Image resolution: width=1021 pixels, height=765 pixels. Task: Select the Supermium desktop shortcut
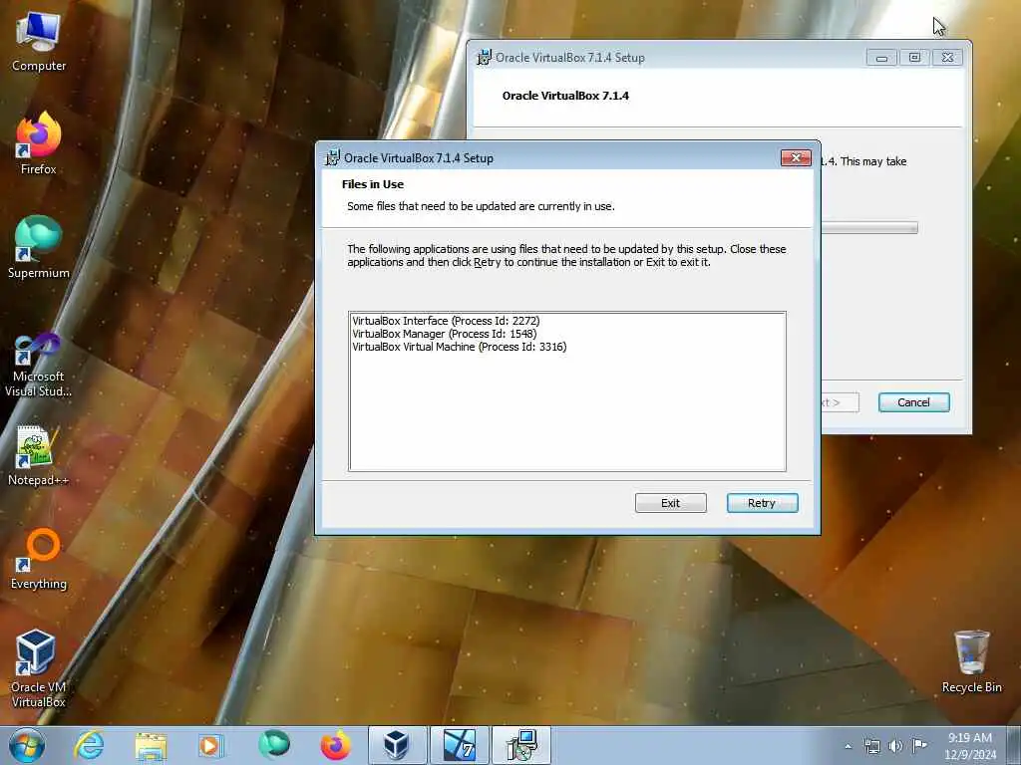[x=39, y=247]
